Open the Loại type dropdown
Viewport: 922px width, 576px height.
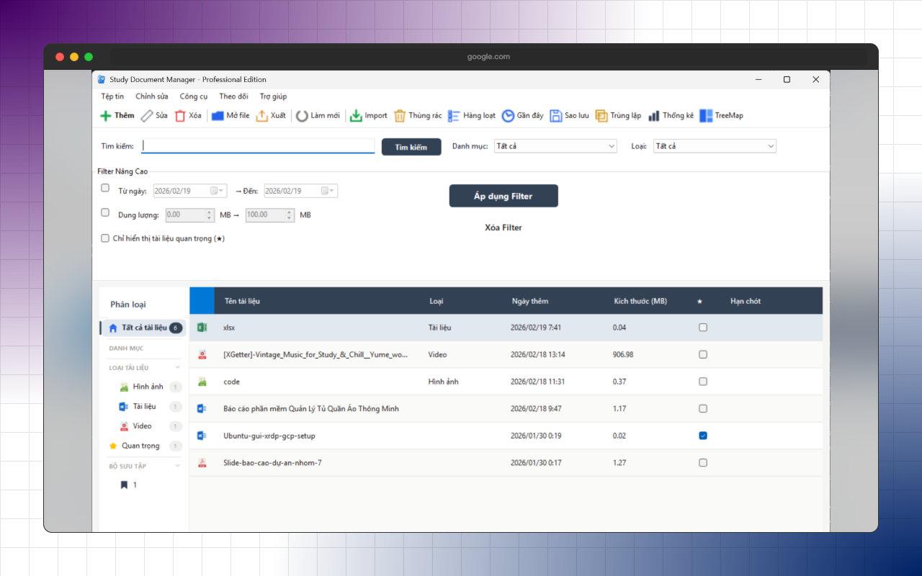(715, 146)
